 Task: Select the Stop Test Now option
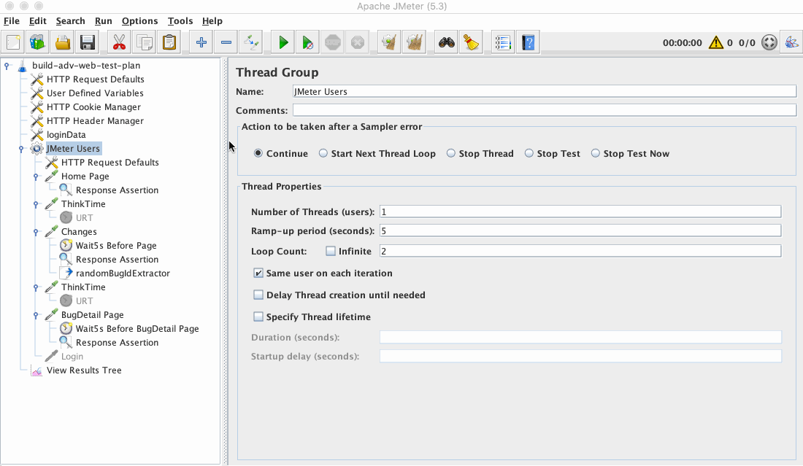pos(596,153)
